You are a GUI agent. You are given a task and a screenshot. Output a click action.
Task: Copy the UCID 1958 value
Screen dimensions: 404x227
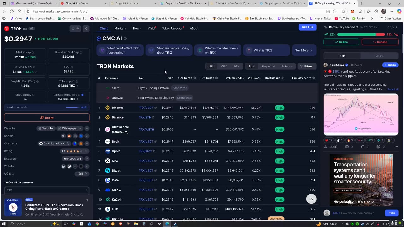(86, 174)
